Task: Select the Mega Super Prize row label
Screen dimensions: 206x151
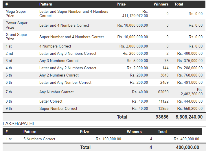Action: click(16, 14)
